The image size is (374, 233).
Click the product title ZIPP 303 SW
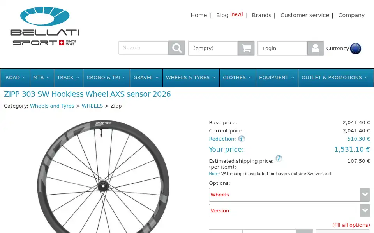[x=87, y=94]
